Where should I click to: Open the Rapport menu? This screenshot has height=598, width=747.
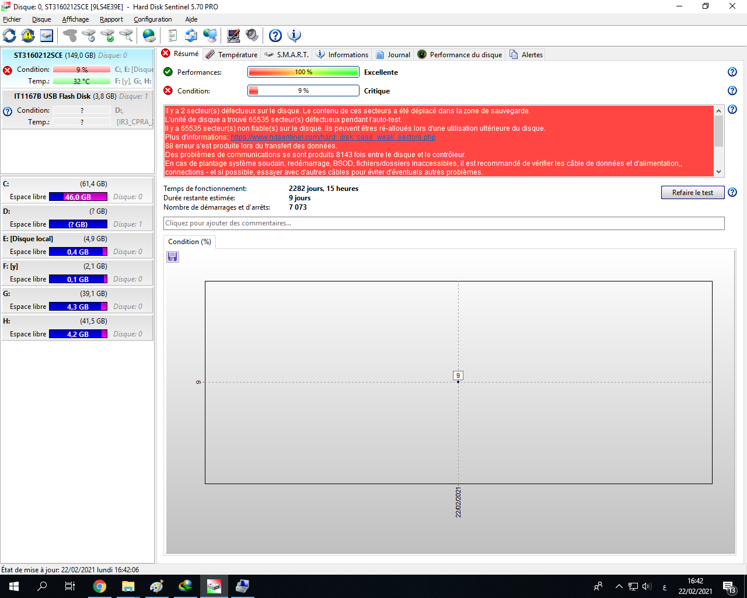(111, 19)
